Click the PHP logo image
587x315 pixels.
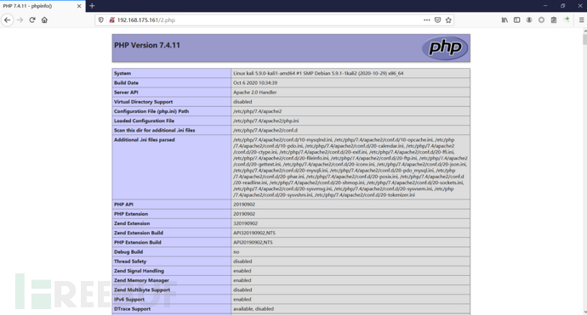[x=445, y=48]
